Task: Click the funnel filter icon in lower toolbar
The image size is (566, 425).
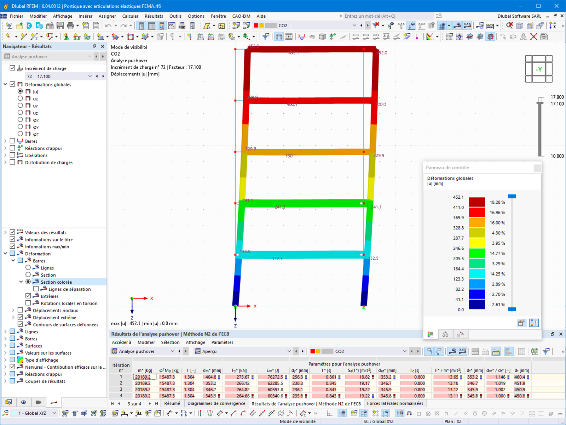Action: (x=266, y=36)
